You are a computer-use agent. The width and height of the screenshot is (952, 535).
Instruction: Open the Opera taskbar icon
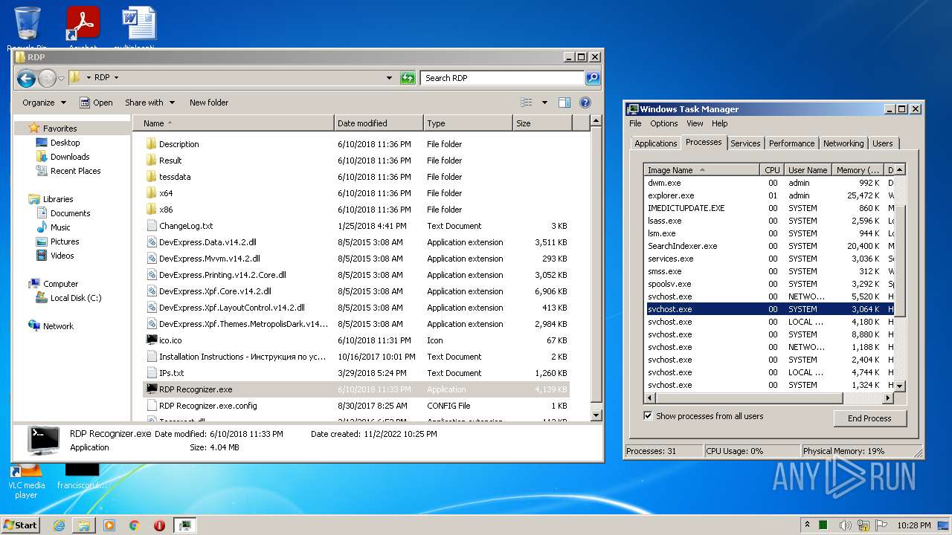point(159,525)
